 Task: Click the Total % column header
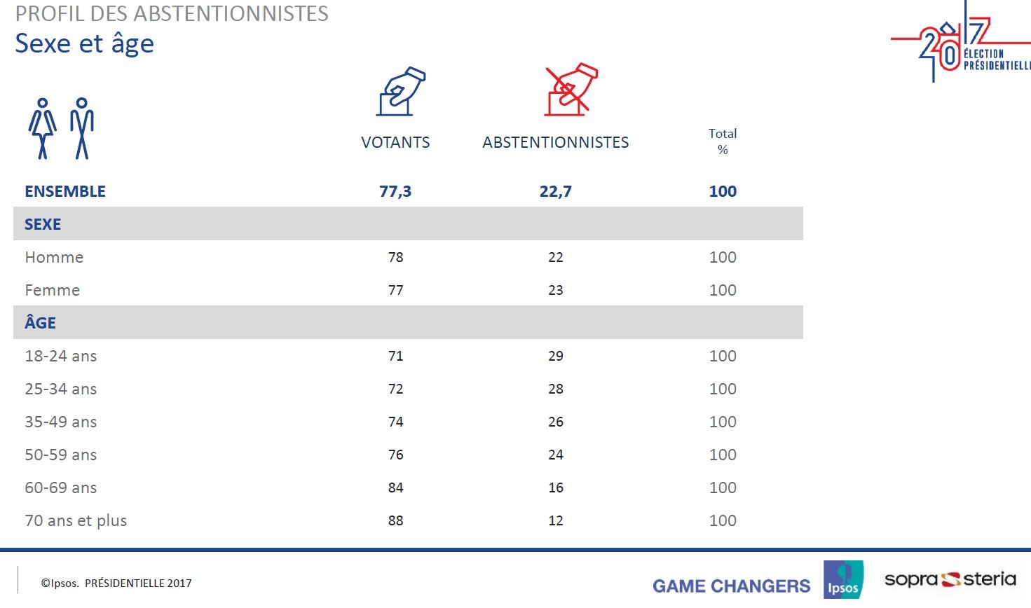point(723,141)
